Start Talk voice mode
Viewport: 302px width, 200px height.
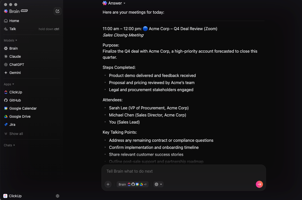(x=13, y=29)
